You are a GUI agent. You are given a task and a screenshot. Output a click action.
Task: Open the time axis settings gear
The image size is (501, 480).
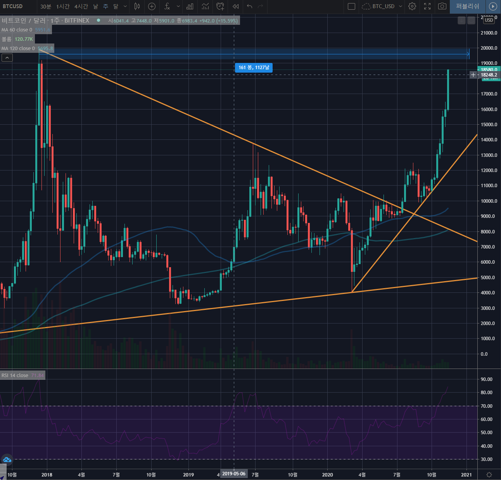[489, 475]
